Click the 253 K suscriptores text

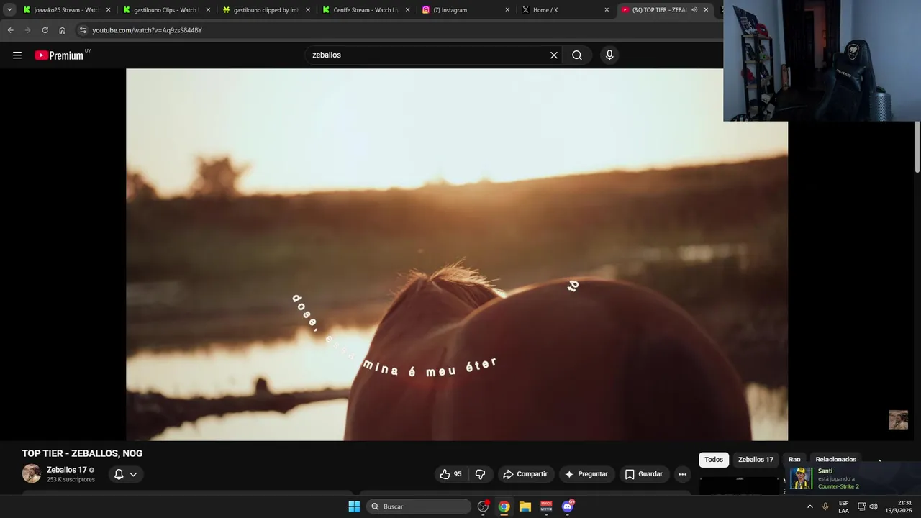pos(71,480)
